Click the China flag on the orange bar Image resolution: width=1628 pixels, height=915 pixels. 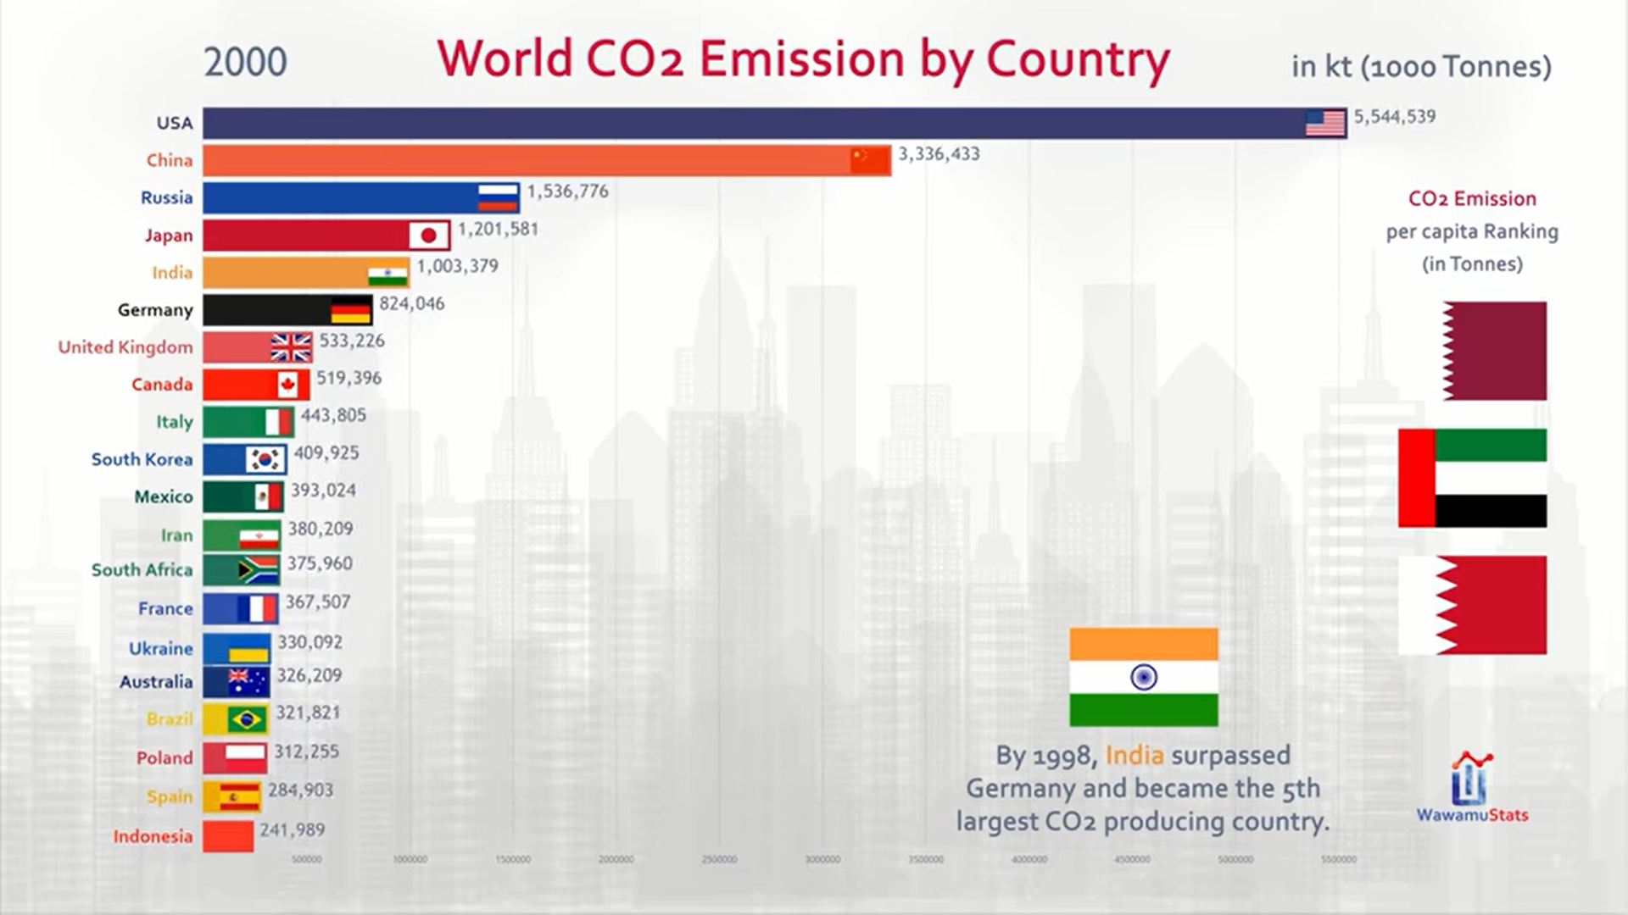click(870, 160)
